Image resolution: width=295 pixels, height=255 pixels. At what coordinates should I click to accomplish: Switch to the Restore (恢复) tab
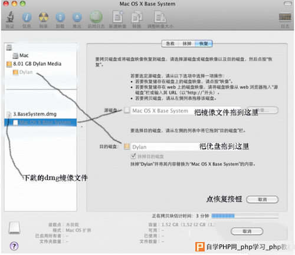pos(204,44)
